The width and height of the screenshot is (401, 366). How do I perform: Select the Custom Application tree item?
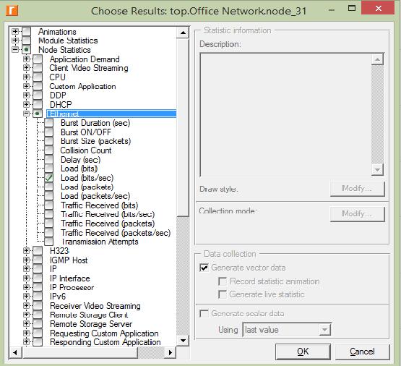point(82,86)
